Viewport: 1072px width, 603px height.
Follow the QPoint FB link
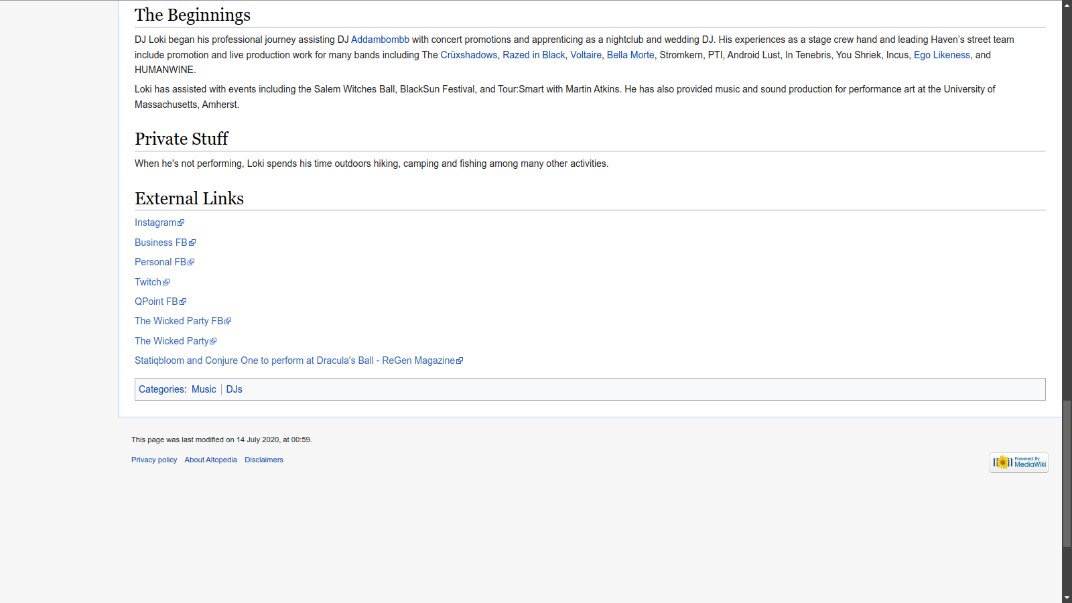[156, 301]
